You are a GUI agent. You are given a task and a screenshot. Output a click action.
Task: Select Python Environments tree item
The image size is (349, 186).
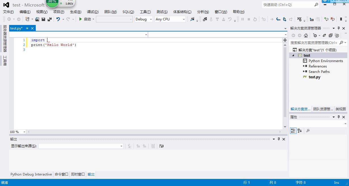pyautogui.click(x=326, y=61)
